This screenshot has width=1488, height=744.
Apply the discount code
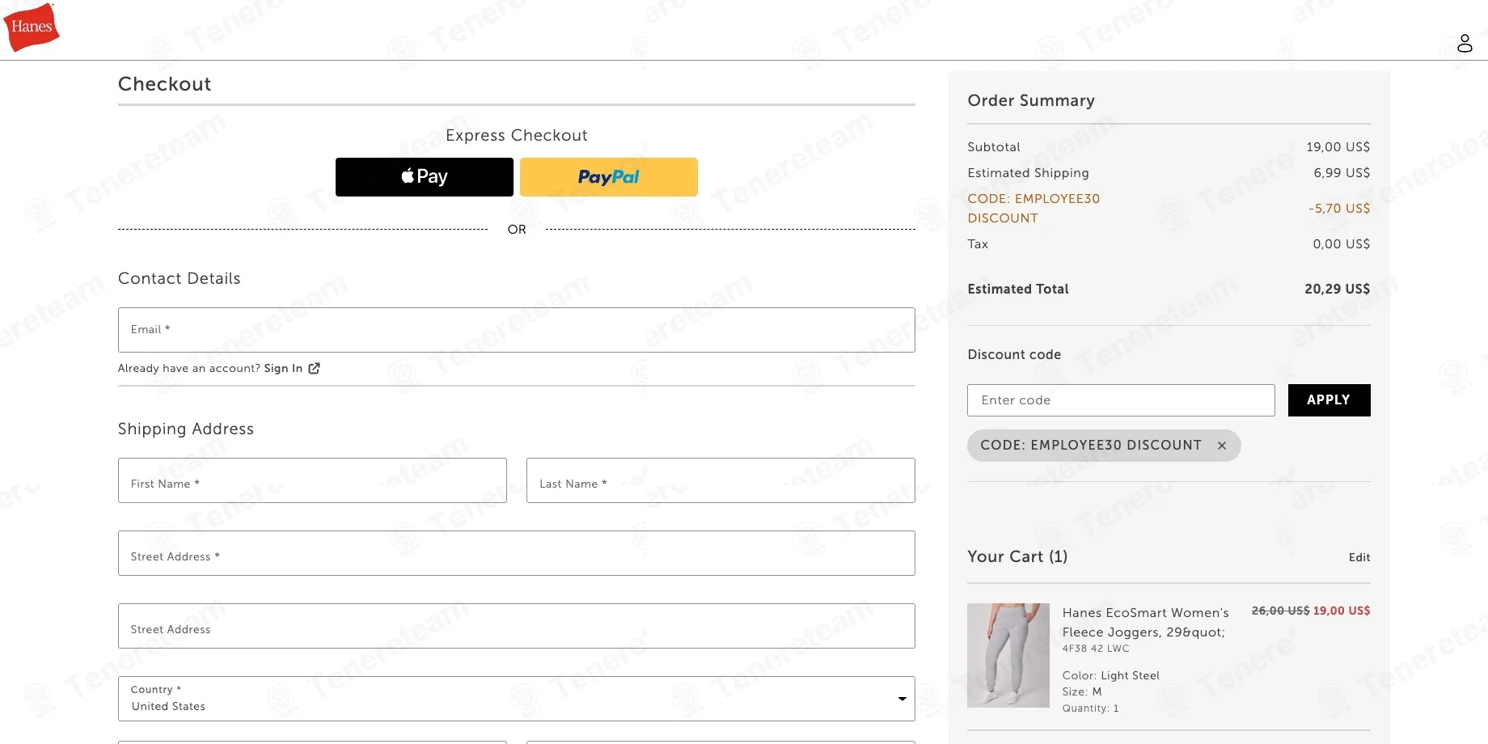[x=1329, y=400]
